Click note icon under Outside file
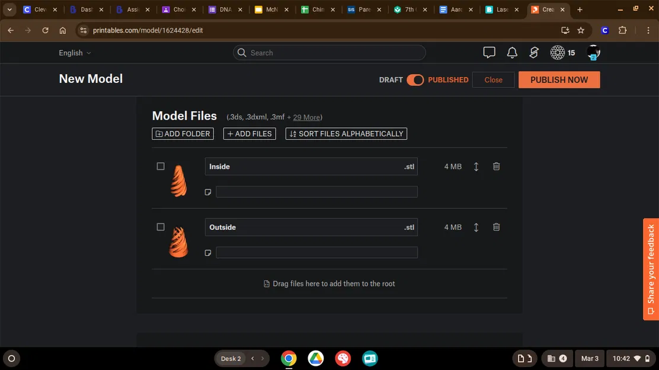659x370 pixels. [x=207, y=253]
